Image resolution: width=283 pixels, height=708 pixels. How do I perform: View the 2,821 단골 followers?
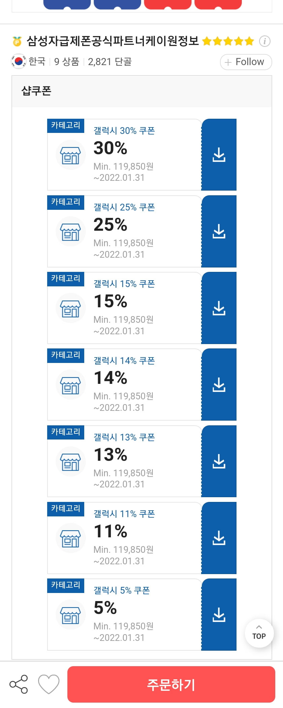click(110, 62)
